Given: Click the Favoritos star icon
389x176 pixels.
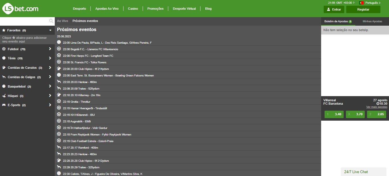Looking at the screenshot, I should coord(3,30).
